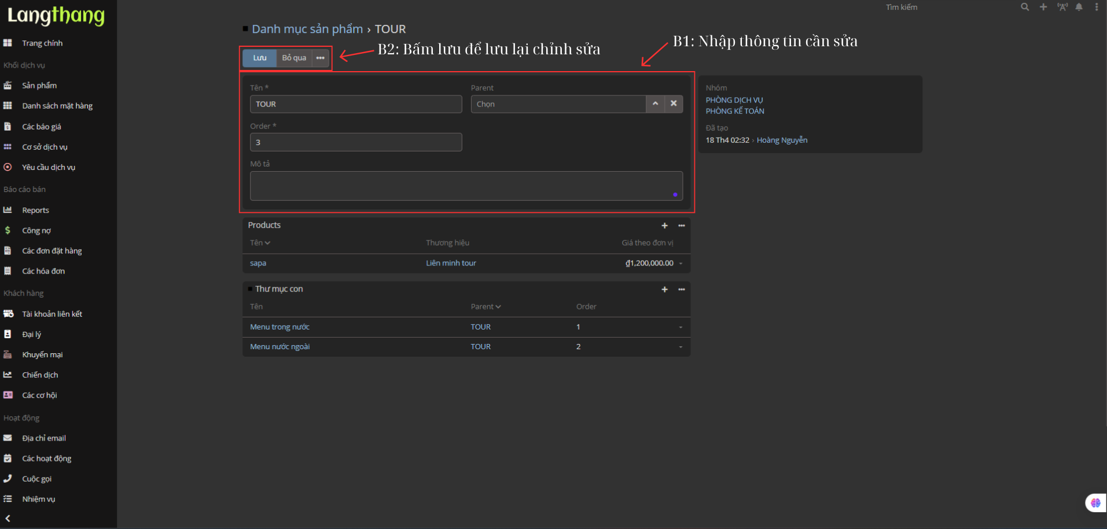Viewport: 1107px width, 529px height.
Task: Open the chat widget icon at bottom right
Action: click(x=1095, y=502)
